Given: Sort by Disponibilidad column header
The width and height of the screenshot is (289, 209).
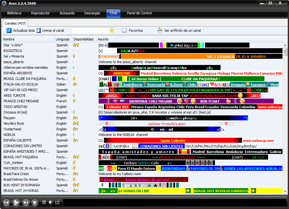Looking at the screenshot, I should tap(83, 39).
